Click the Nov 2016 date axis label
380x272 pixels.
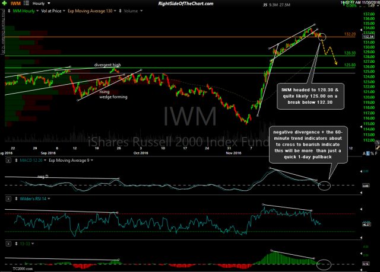coord(233,153)
